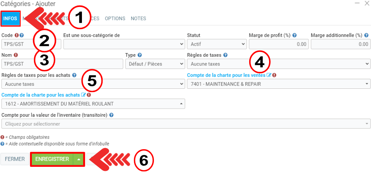Click help icon next to Type label

point(140,55)
